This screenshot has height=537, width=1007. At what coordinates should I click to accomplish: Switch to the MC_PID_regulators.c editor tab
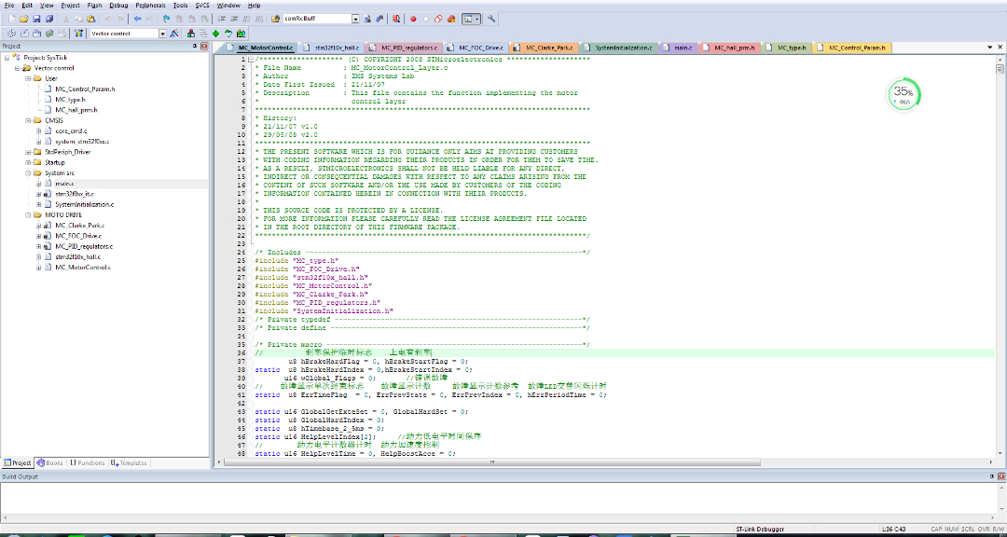click(404, 48)
